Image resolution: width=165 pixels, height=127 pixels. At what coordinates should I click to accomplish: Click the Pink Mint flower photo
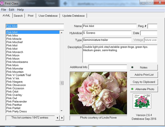[x=98, y=93]
